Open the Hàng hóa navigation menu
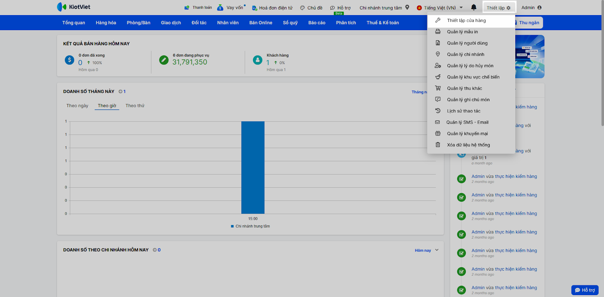The width and height of the screenshot is (604, 297). 106,23
